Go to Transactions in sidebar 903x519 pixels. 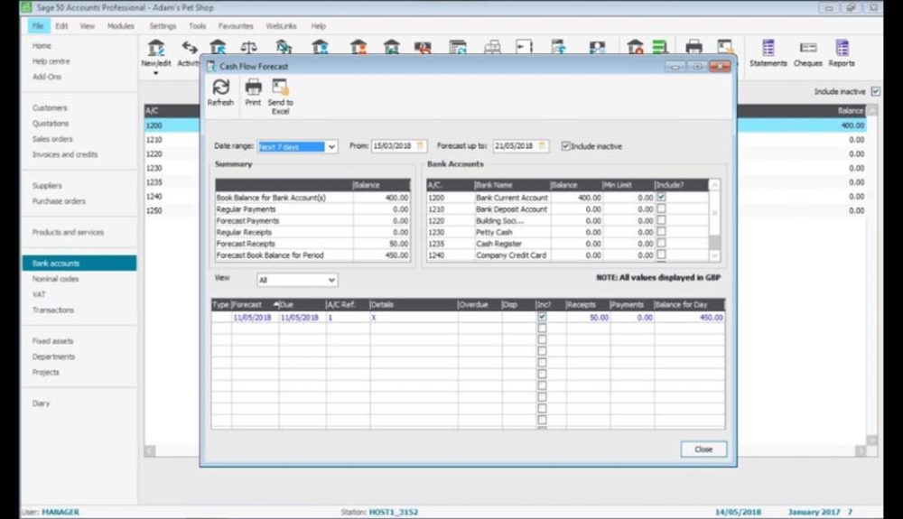(x=53, y=310)
